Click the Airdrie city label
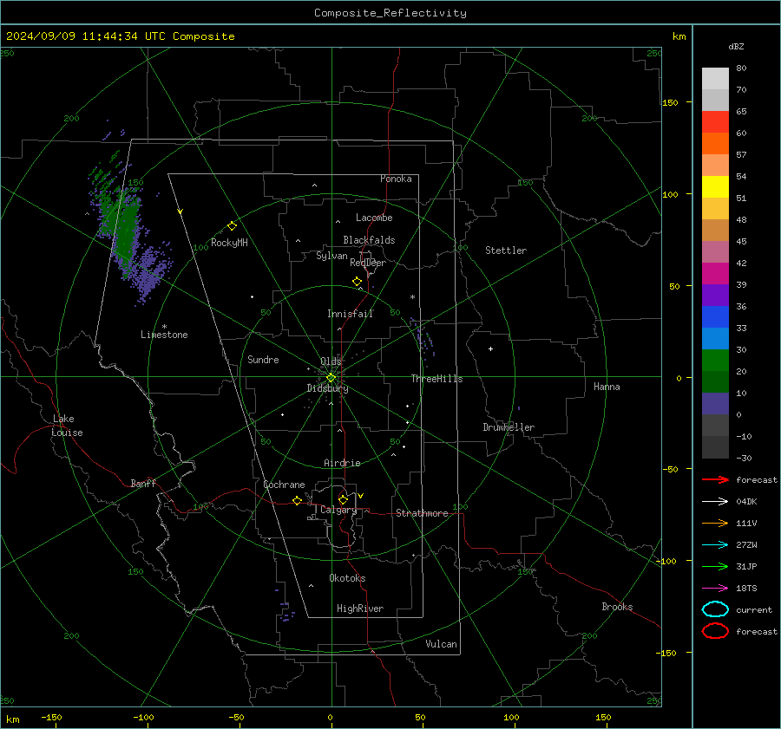The width and height of the screenshot is (781, 729). [x=342, y=463]
